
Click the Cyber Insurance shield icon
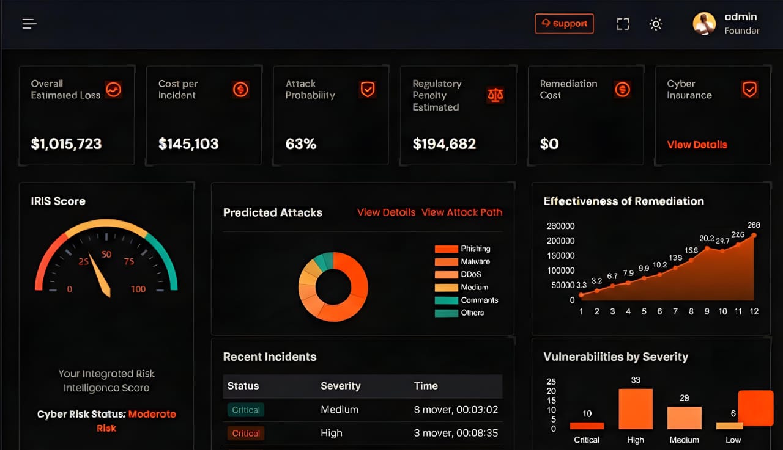pos(749,90)
